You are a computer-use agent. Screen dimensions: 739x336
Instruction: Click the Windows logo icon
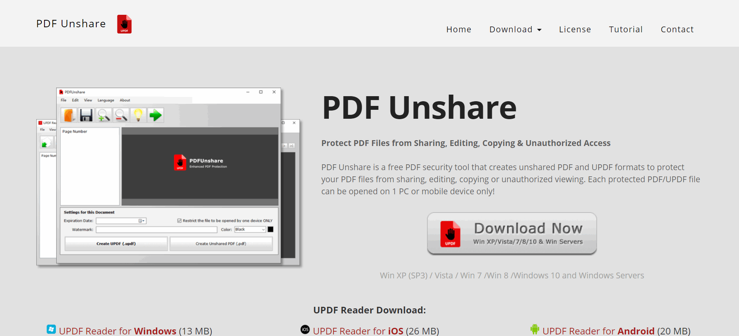click(x=51, y=329)
